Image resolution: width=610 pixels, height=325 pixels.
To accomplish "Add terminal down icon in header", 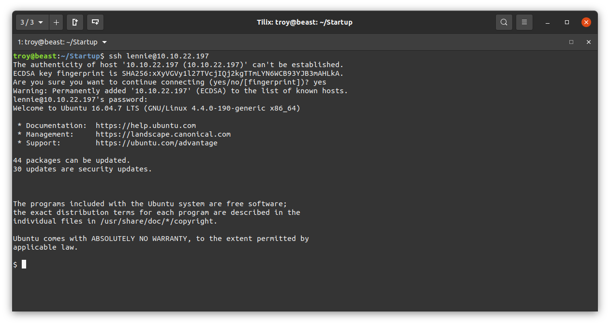I will [95, 22].
